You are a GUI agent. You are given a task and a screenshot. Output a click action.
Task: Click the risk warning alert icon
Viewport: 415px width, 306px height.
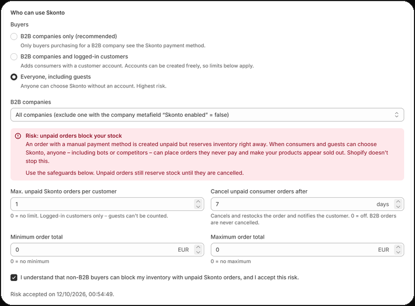(18, 136)
